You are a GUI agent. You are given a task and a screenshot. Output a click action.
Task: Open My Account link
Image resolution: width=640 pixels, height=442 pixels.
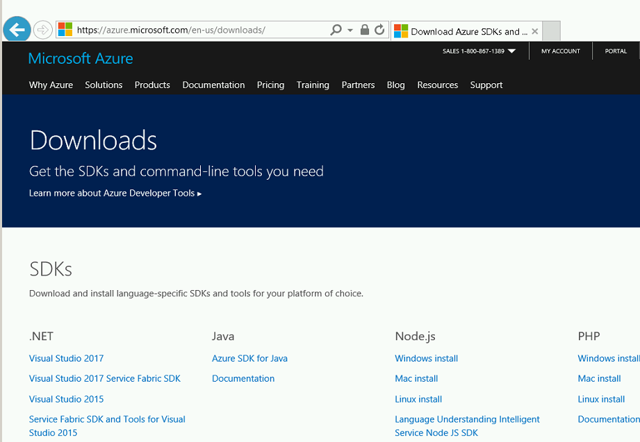point(560,51)
